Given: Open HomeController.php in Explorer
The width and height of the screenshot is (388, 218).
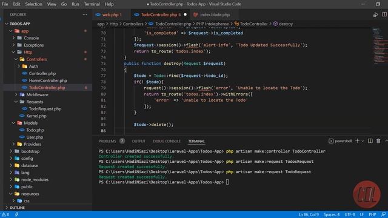Looking at the screenshot, I should [48, 81].
